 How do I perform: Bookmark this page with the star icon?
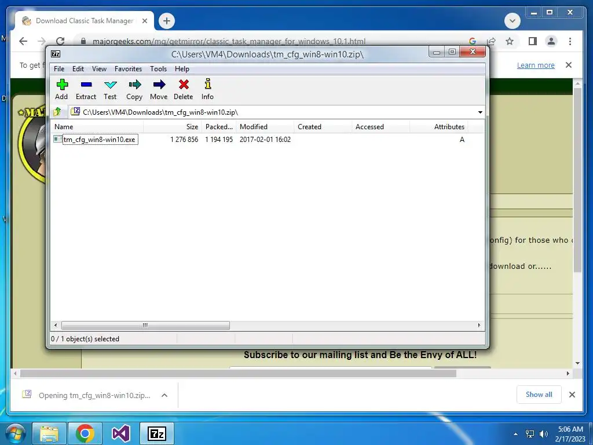pos(510,41)
